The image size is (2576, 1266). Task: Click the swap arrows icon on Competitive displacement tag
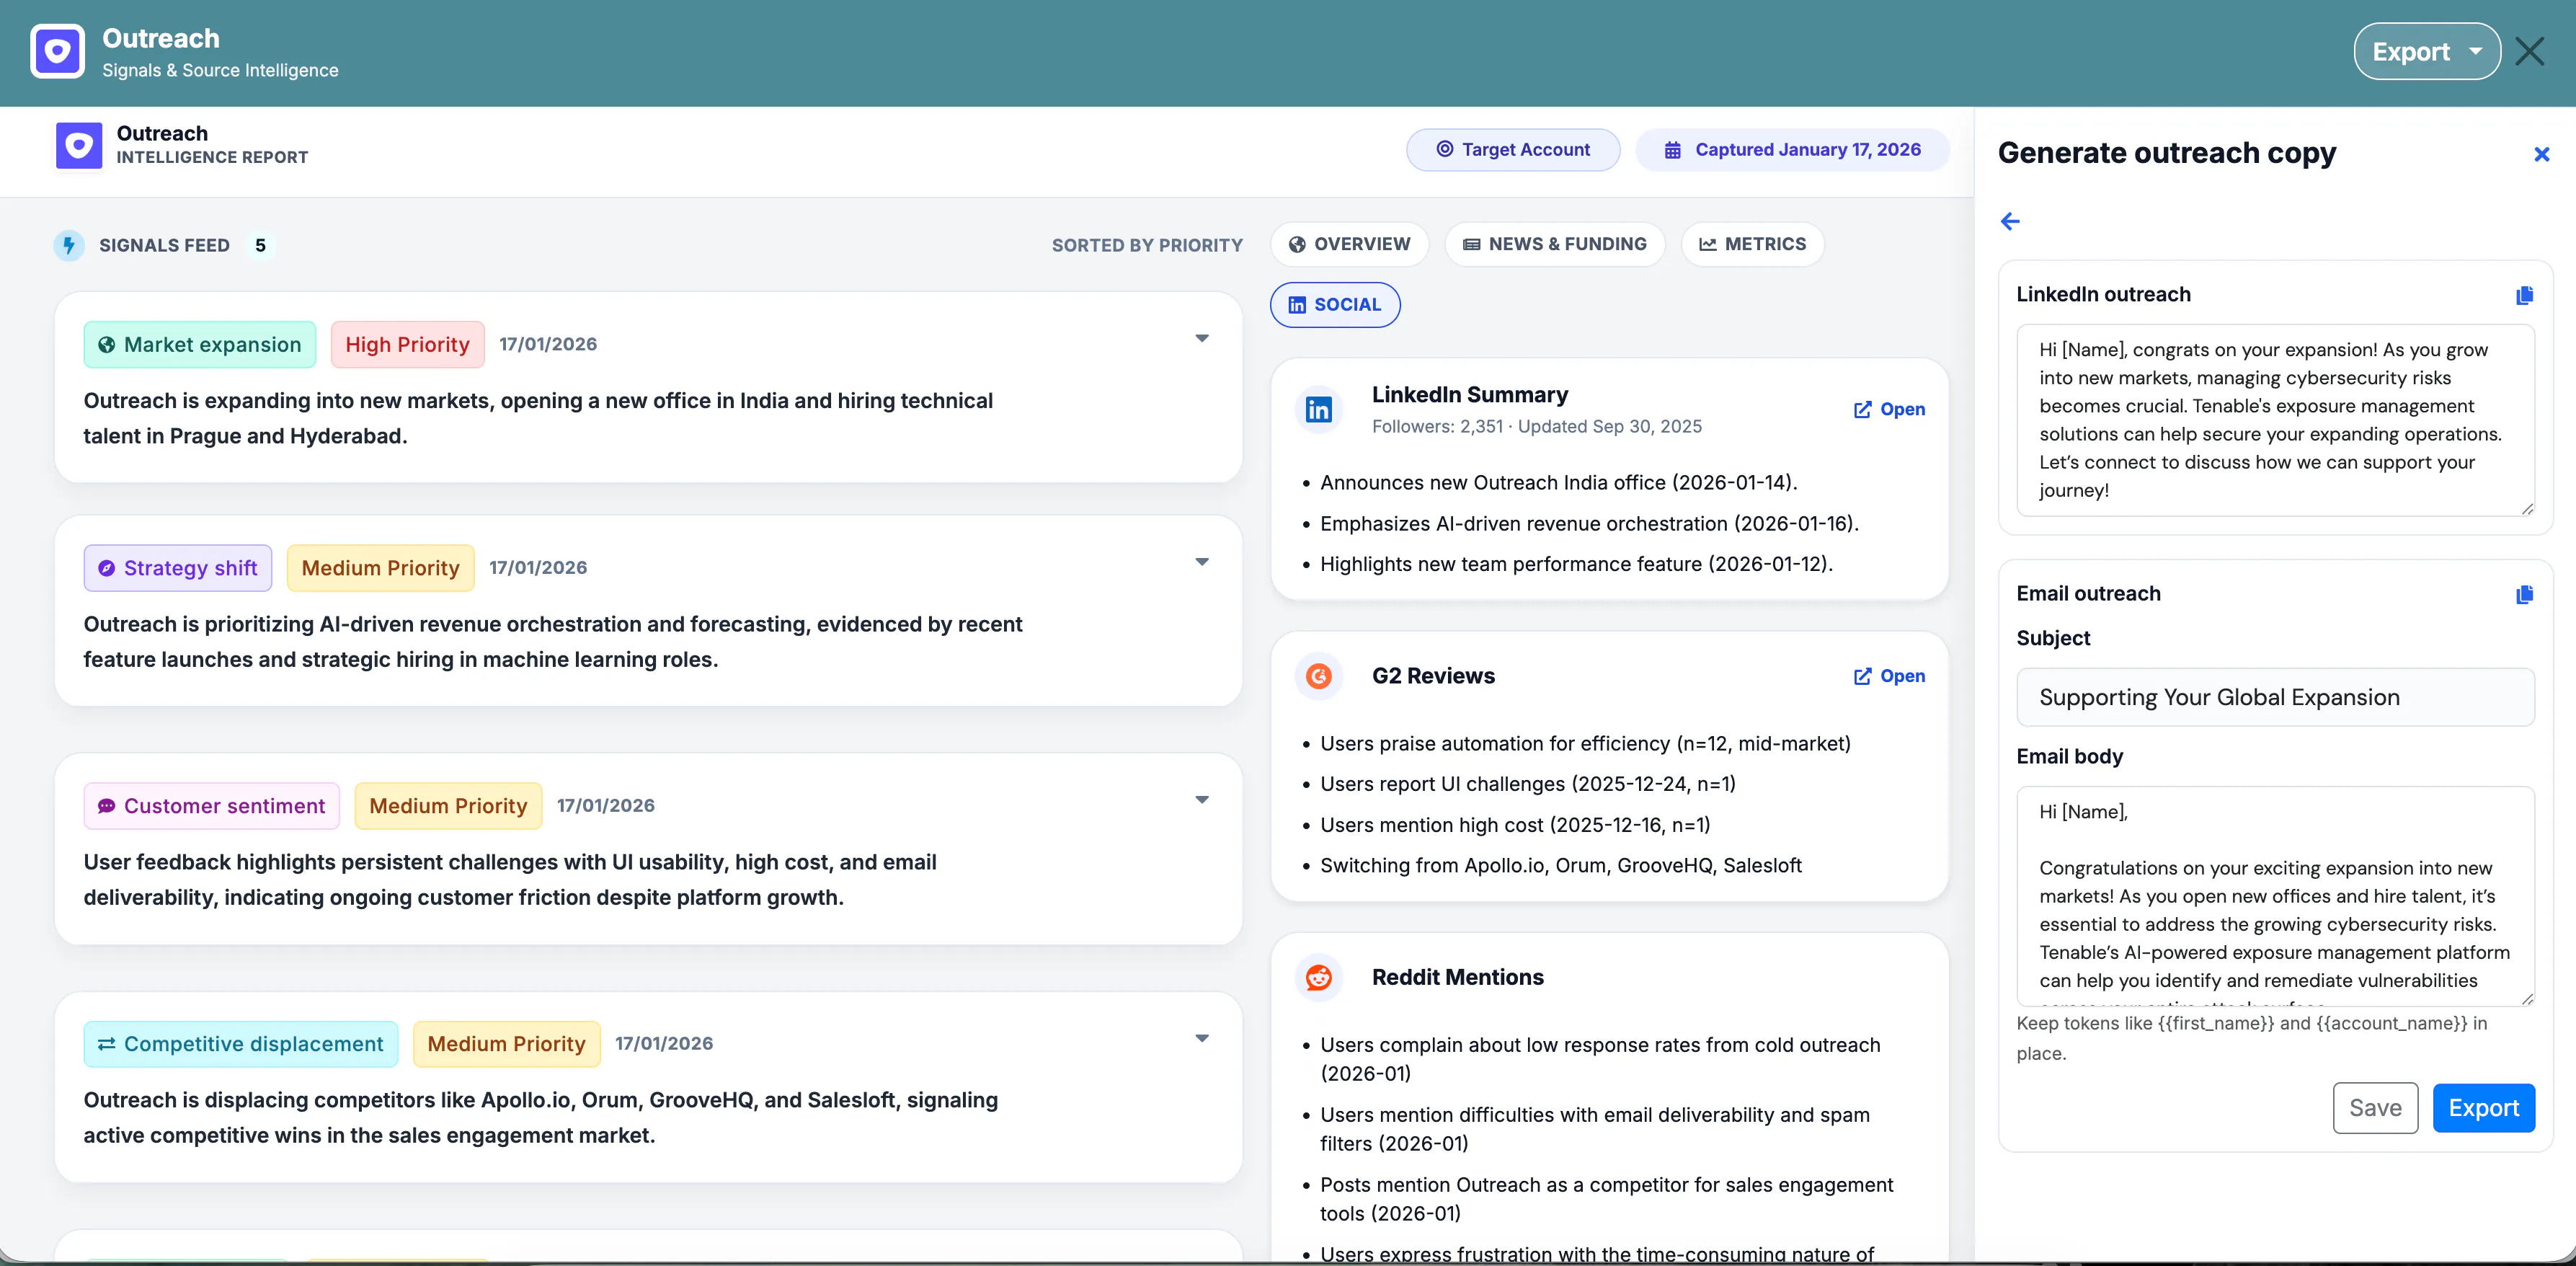click(106, 1044)
